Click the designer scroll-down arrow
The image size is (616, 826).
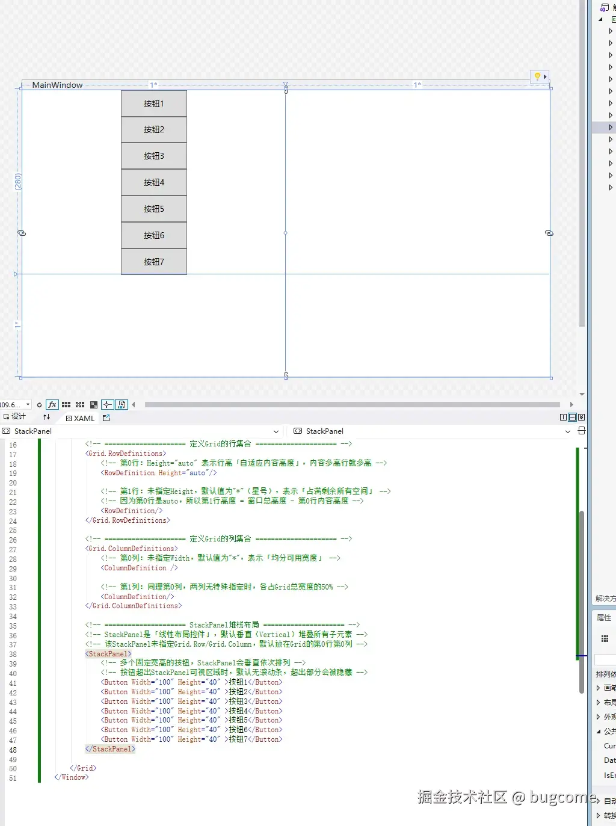click(582, 394)
